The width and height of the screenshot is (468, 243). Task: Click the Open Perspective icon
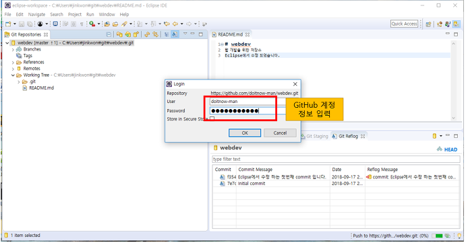pyautogui.click(x=429, y=24)
